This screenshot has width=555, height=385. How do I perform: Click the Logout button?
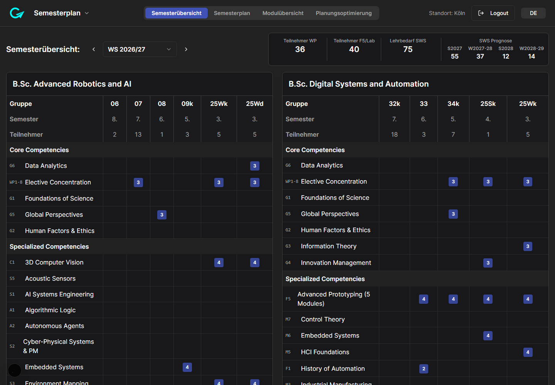coord(493,13)
